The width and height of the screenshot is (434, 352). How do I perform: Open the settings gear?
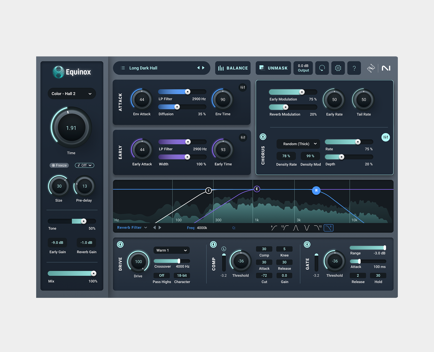(338, 68)
